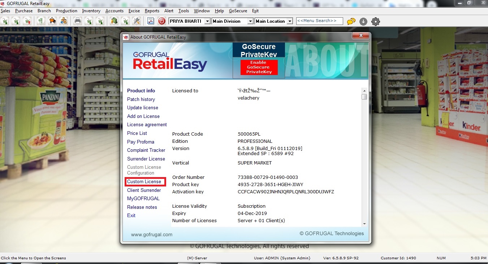The width and height of the screenshot is (488, 264).
Task: Open the Add on License link
Action: click(x=143, y=116)
